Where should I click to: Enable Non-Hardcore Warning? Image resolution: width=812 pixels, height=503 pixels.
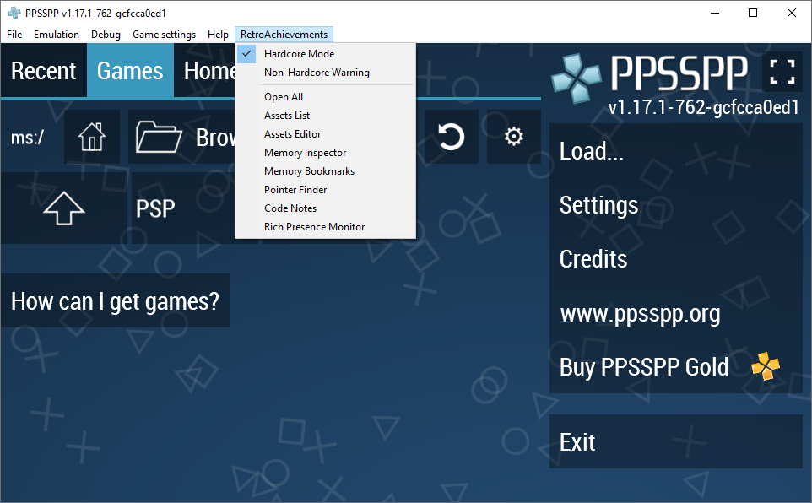pos(317,73)
